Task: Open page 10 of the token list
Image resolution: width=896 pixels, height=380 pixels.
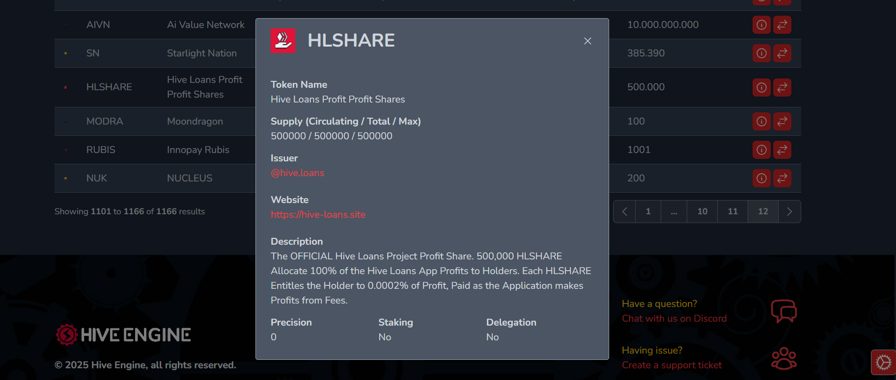Action: (702, 211)
